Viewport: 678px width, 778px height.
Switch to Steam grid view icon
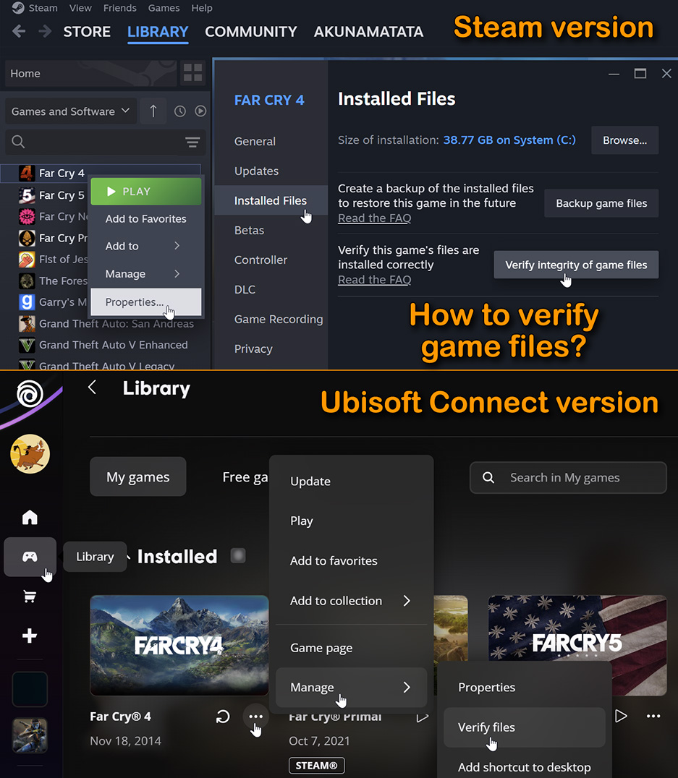[x=192, y=72]
